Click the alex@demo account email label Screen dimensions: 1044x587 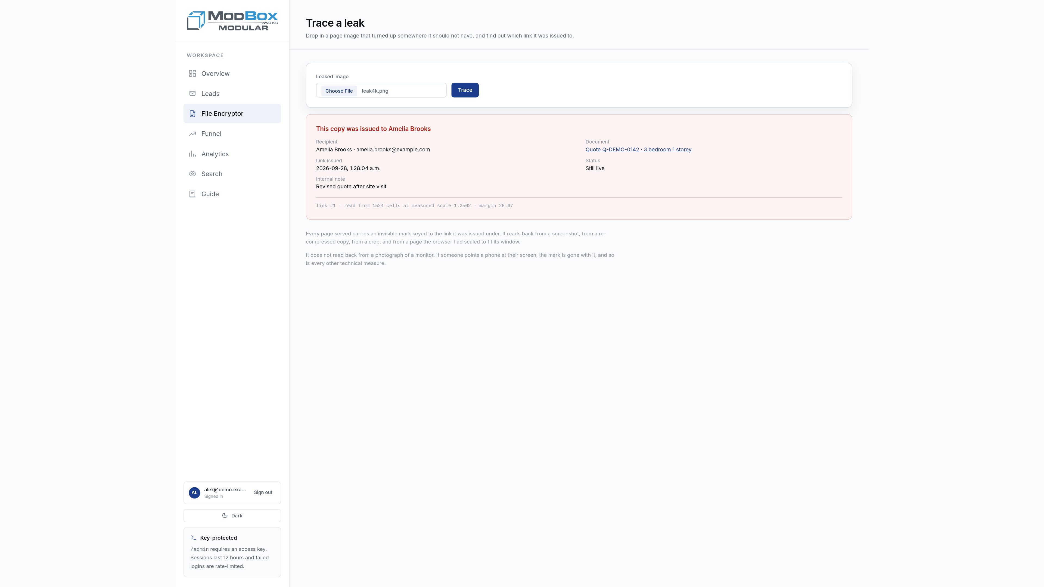coord(225,489)
